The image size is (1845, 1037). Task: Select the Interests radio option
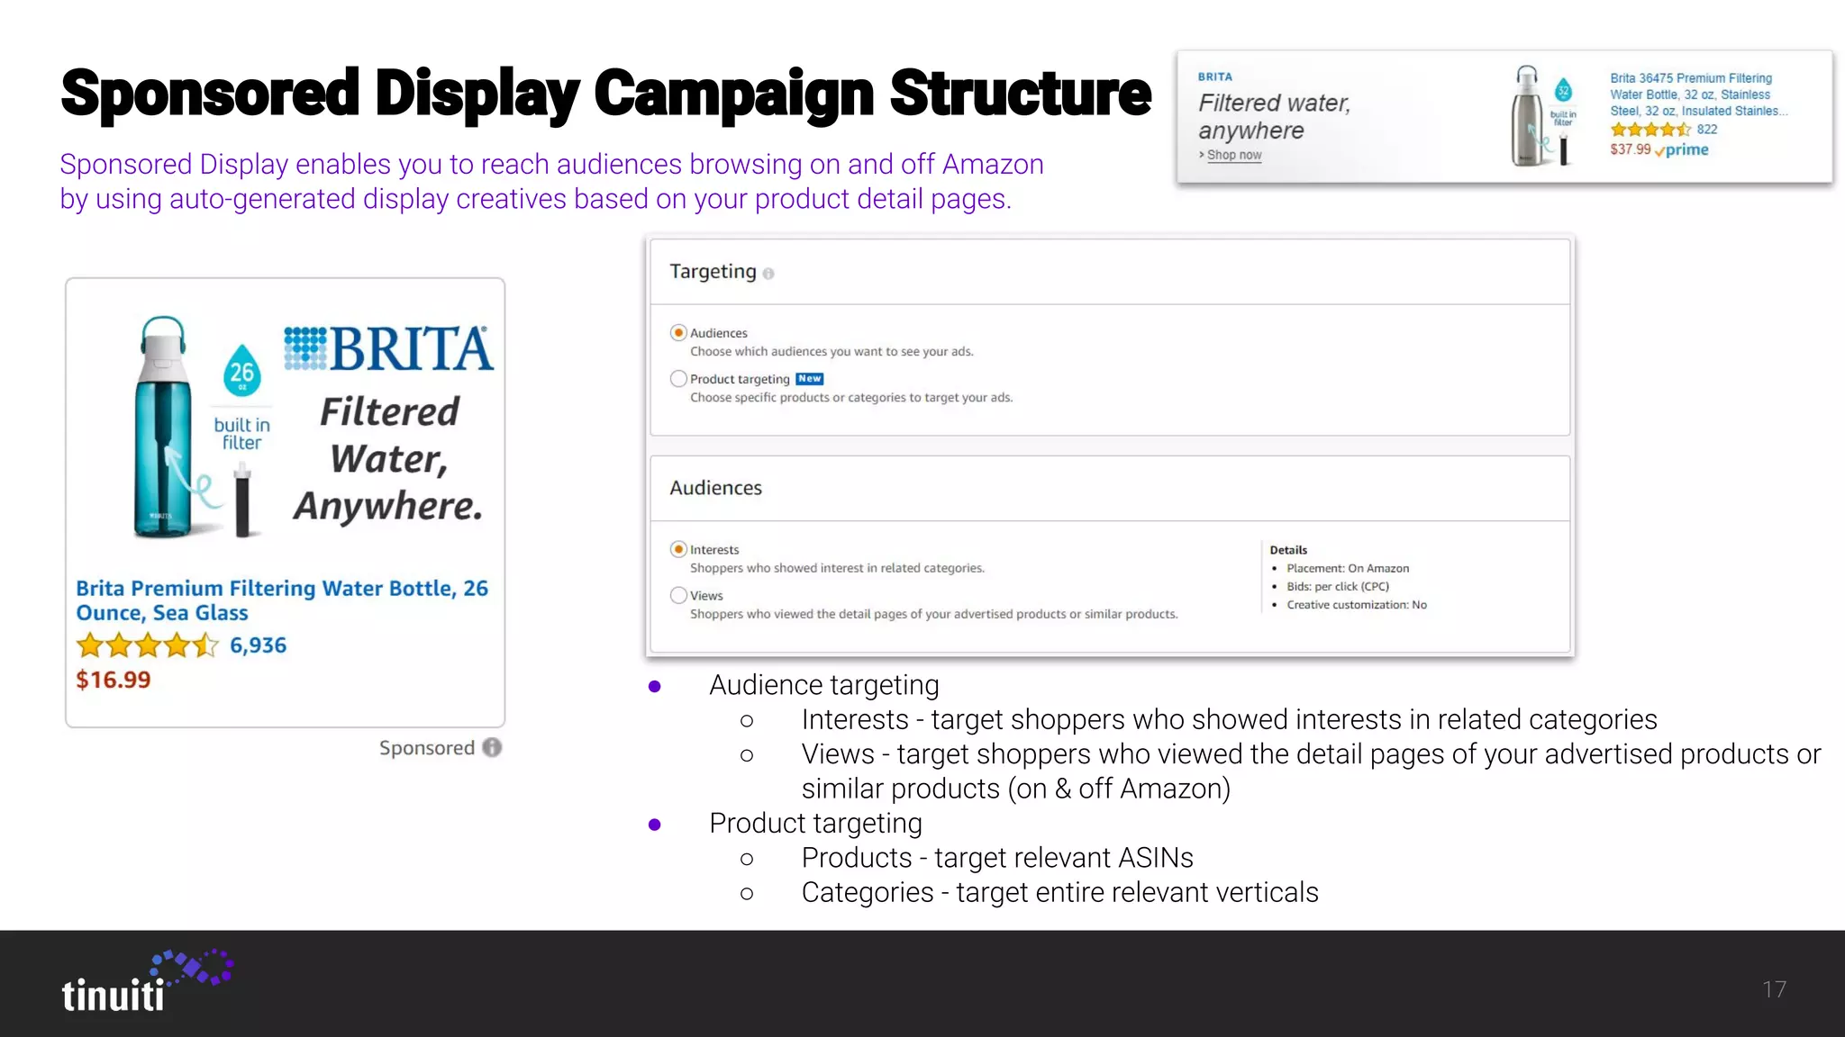(x=679, y=549)
